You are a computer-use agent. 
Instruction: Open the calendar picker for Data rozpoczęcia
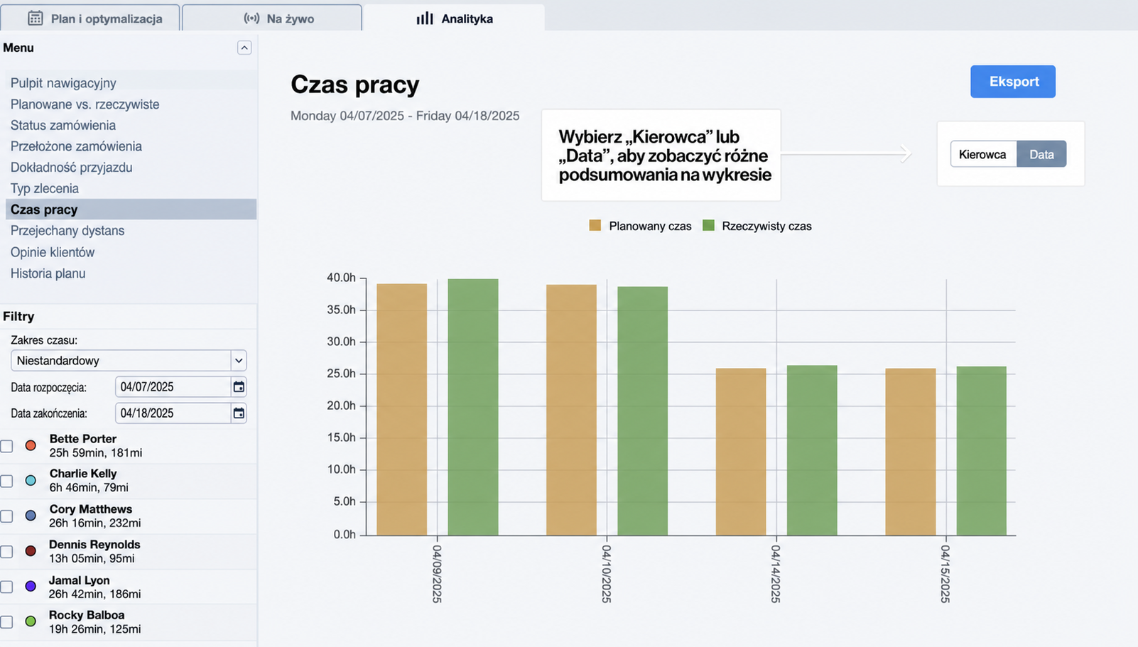click(239, 387)
